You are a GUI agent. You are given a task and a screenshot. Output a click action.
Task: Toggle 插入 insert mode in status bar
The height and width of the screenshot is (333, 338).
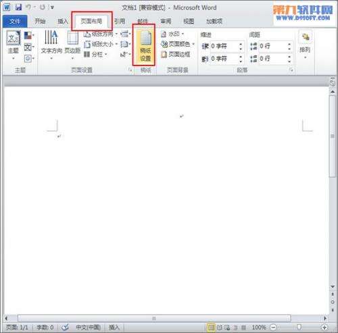114,327
